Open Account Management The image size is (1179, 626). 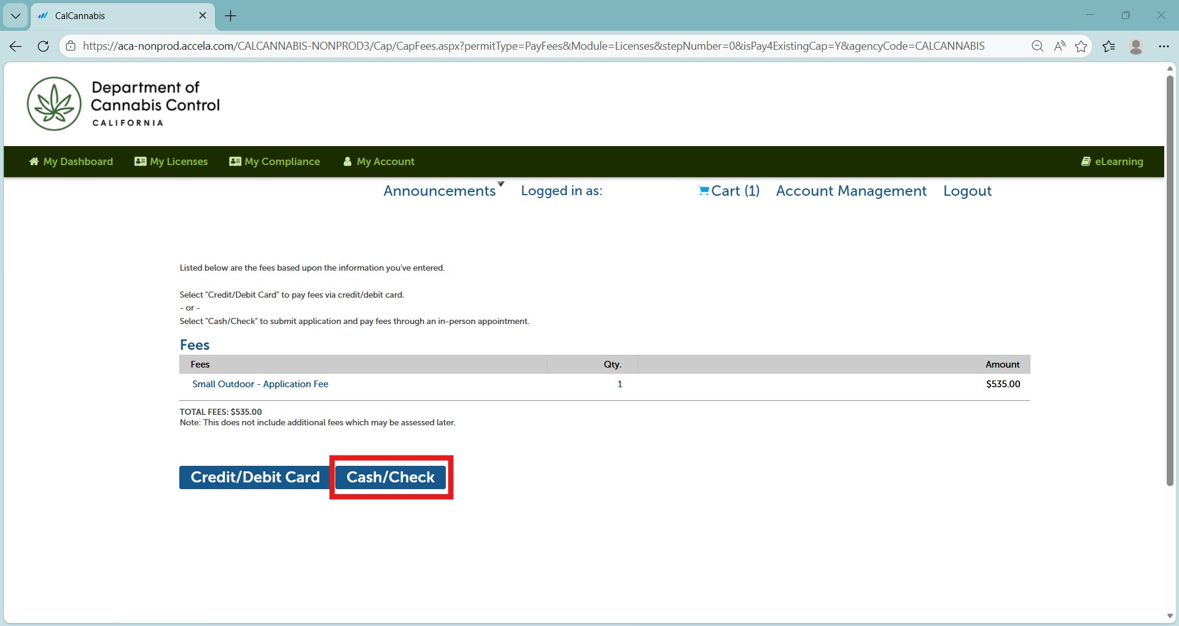pos(851,191)
